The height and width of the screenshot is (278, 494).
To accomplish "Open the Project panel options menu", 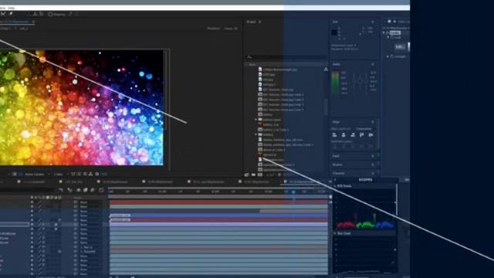I will coord(260,22).
